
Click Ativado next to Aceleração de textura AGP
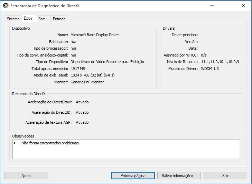[82, 122]
